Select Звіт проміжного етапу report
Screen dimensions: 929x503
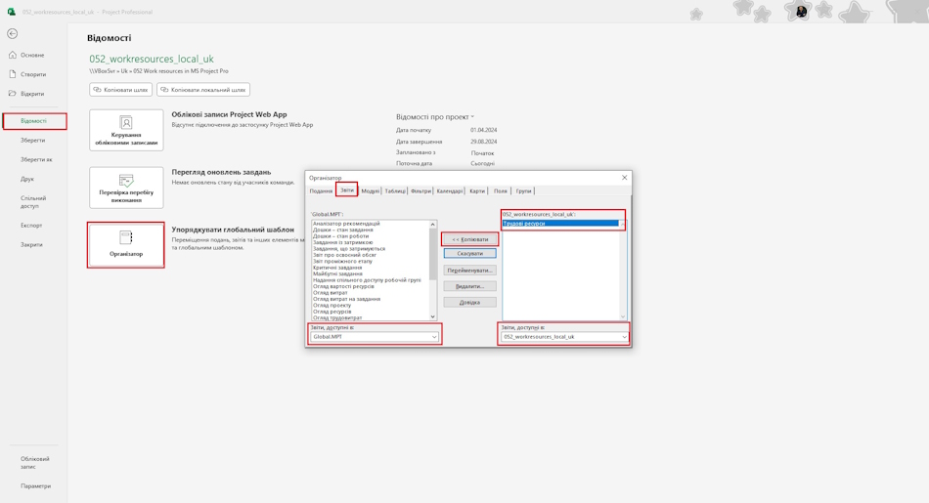(x=343, y=262)
